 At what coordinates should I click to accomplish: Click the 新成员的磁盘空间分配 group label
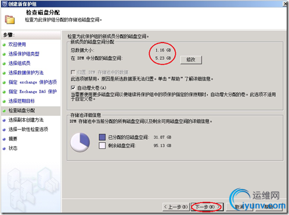pos(92,42)
